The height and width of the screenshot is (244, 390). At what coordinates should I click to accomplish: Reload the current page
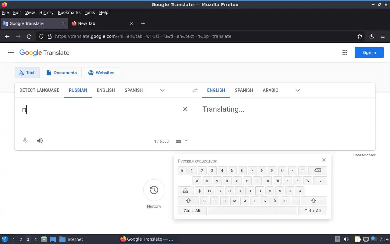[29, 36]
